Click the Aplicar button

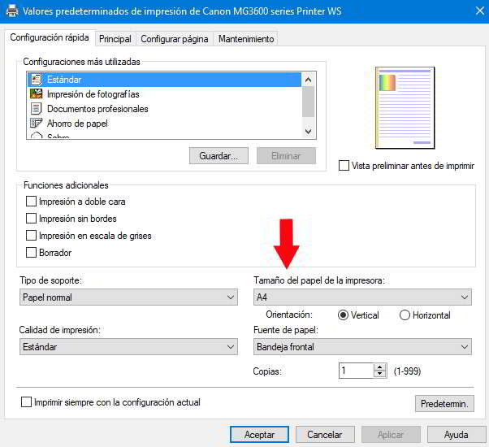point(391,435)
